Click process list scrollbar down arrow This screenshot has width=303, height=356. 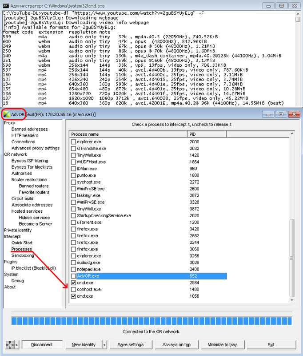point(292,300)
